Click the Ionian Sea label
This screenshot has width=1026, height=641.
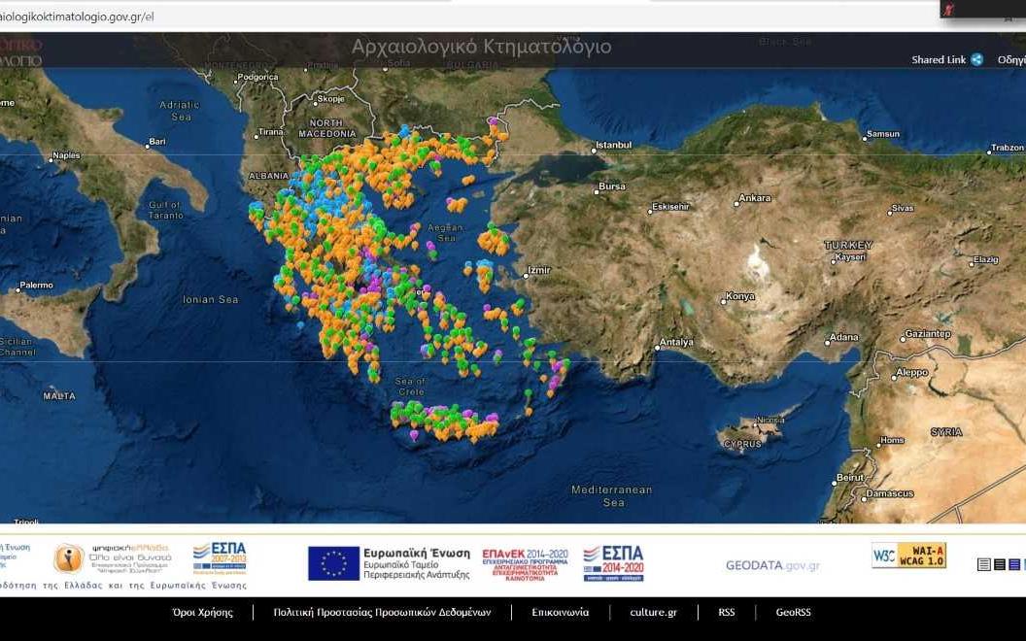210,299
